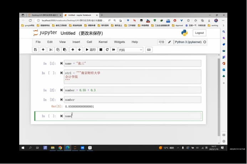
Task: Move the selected cell down
Action: pyautogui.click(x=79, y=50)
